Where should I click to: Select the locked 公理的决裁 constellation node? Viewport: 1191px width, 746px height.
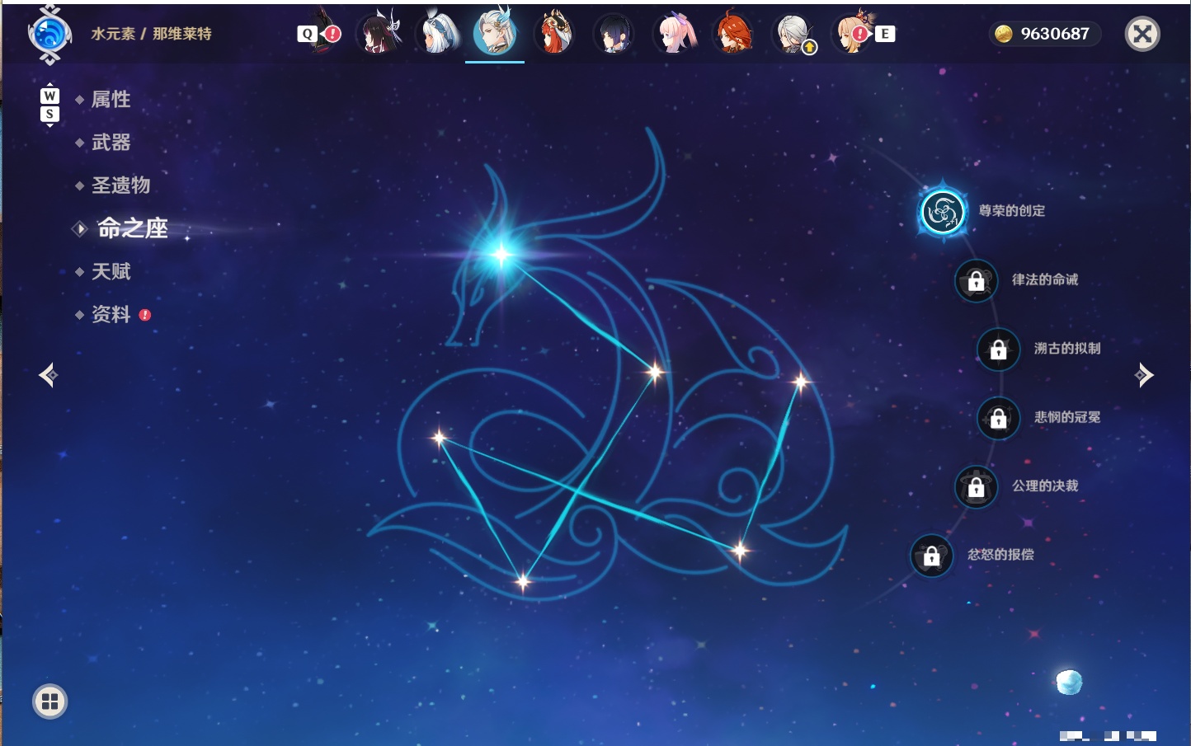(976, 487)
